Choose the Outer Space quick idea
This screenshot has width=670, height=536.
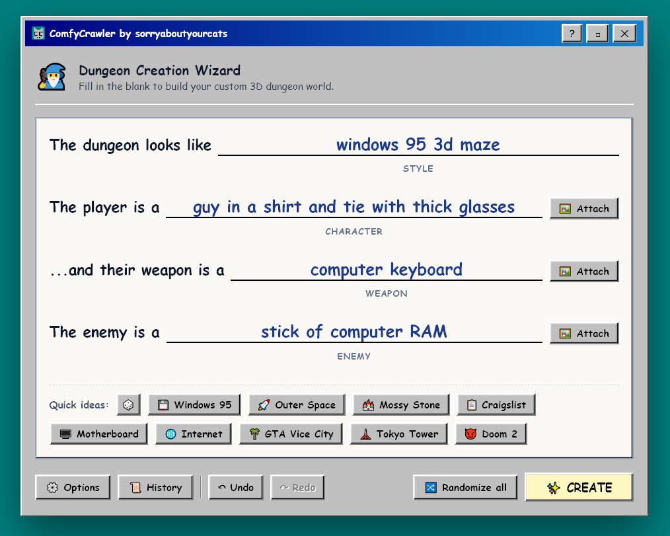(x=297, y=404)
